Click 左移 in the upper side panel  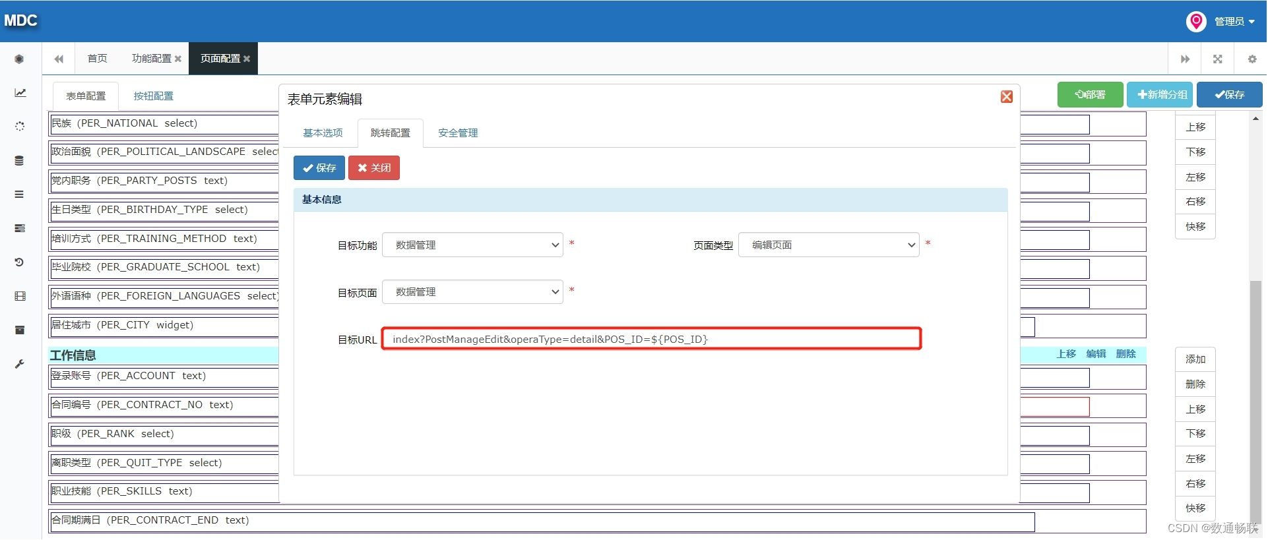[x=1195, y=177]
